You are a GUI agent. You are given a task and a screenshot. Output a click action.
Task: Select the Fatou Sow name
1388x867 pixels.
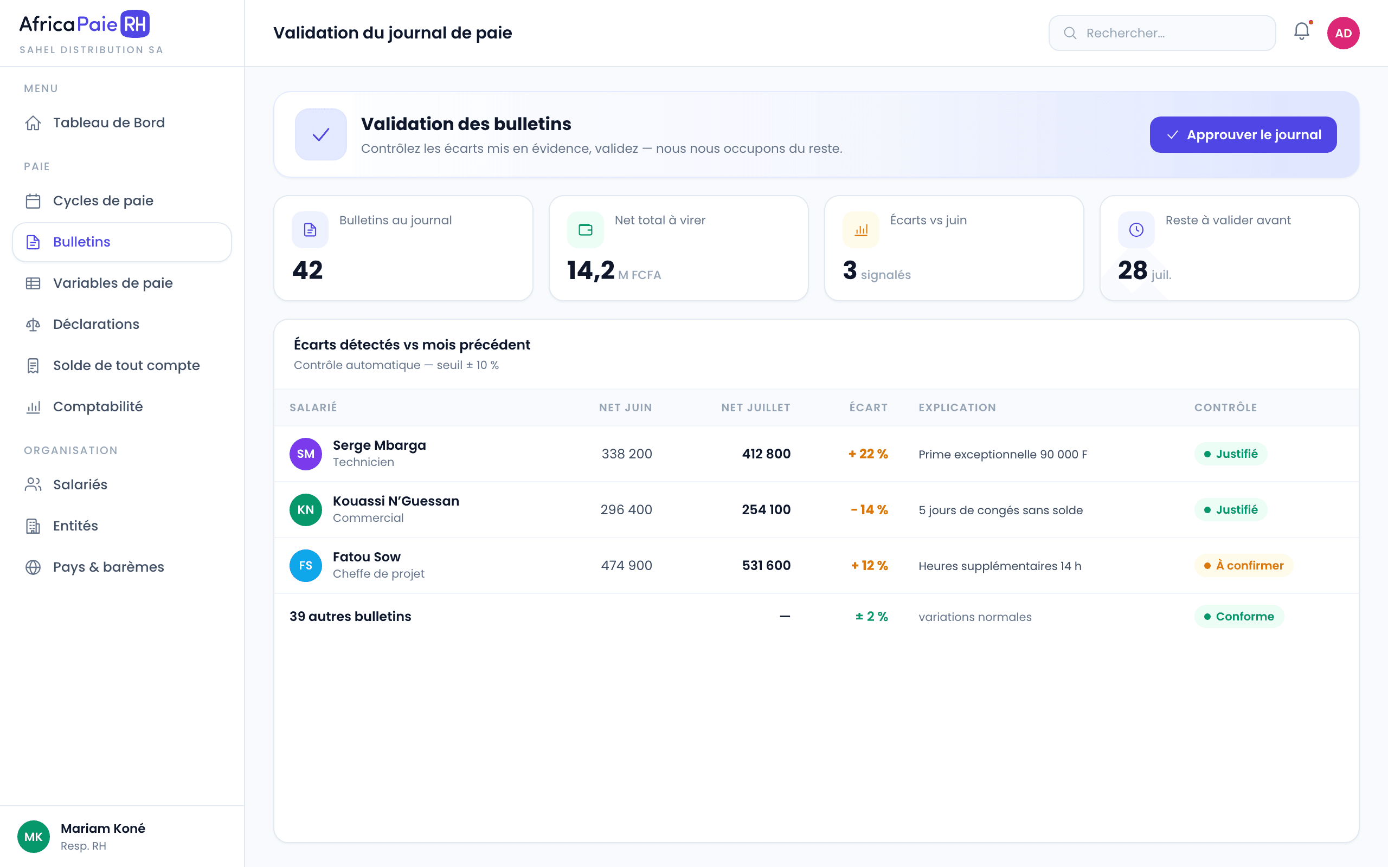[x=367, y=557]
